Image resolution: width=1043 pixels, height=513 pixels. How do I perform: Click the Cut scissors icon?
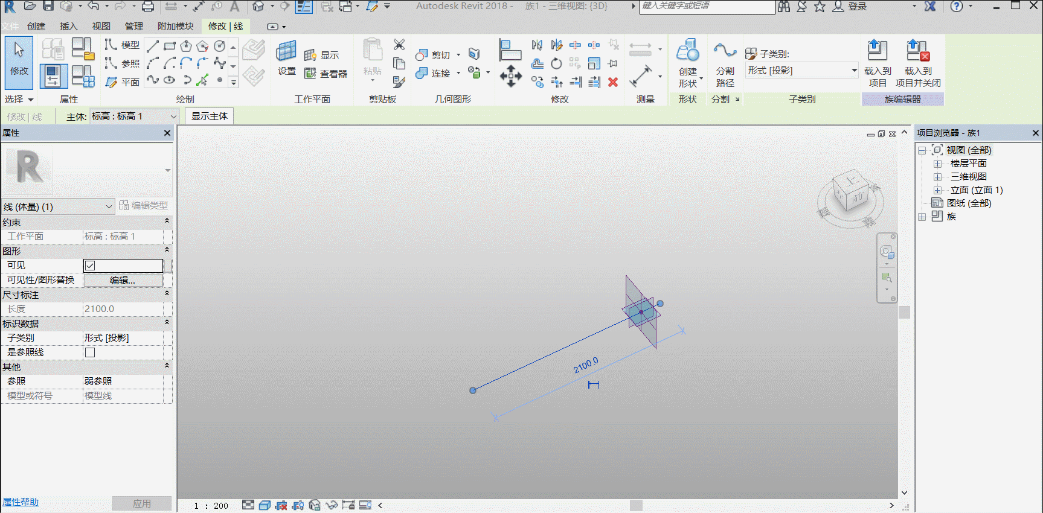[x=399, y=45]
